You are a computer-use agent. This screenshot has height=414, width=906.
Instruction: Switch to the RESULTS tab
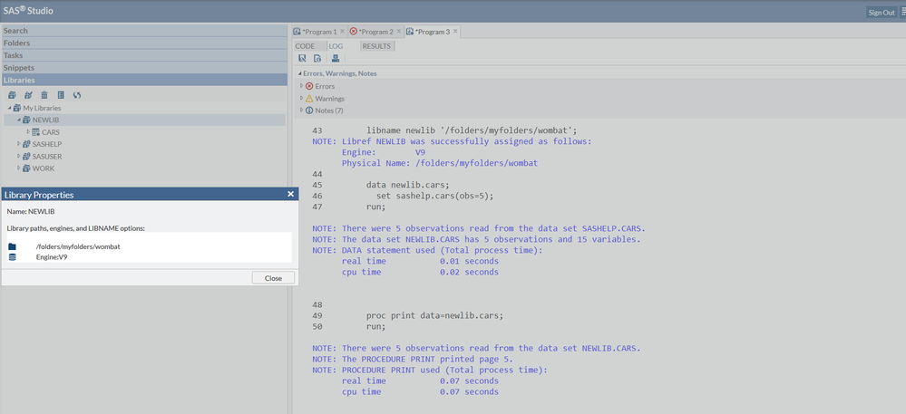click(x=376, y=45)
